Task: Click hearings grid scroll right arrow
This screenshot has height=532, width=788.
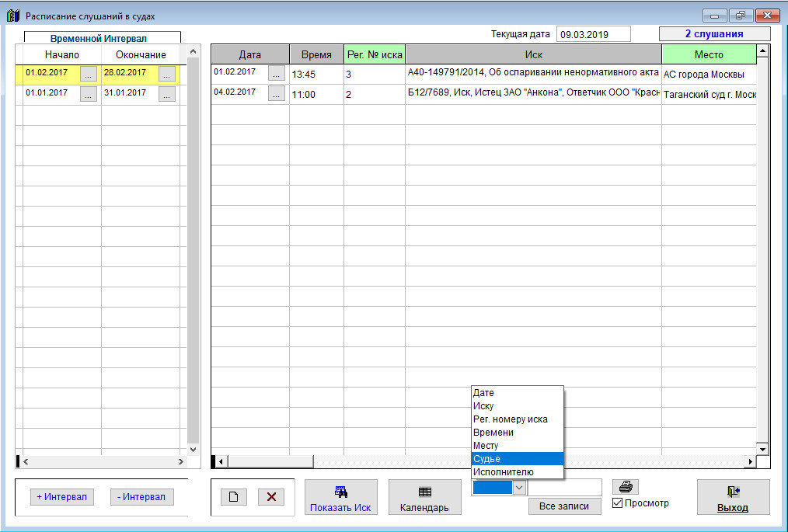Action: click(750, 461)
